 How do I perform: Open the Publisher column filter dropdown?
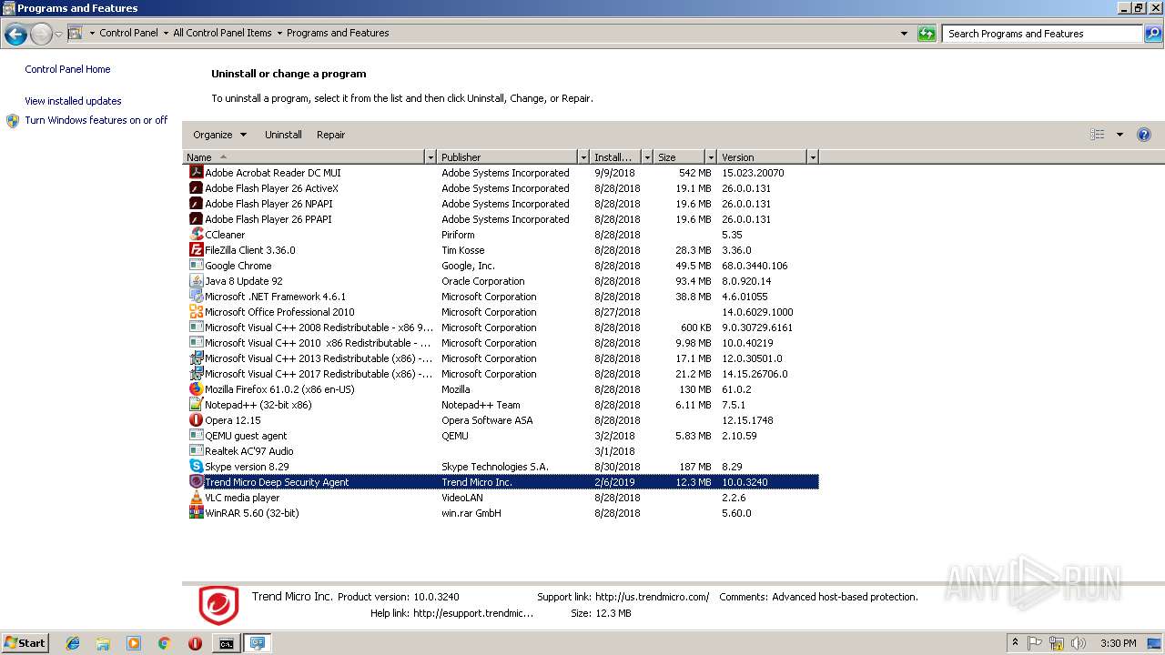(x=583, y=157)
